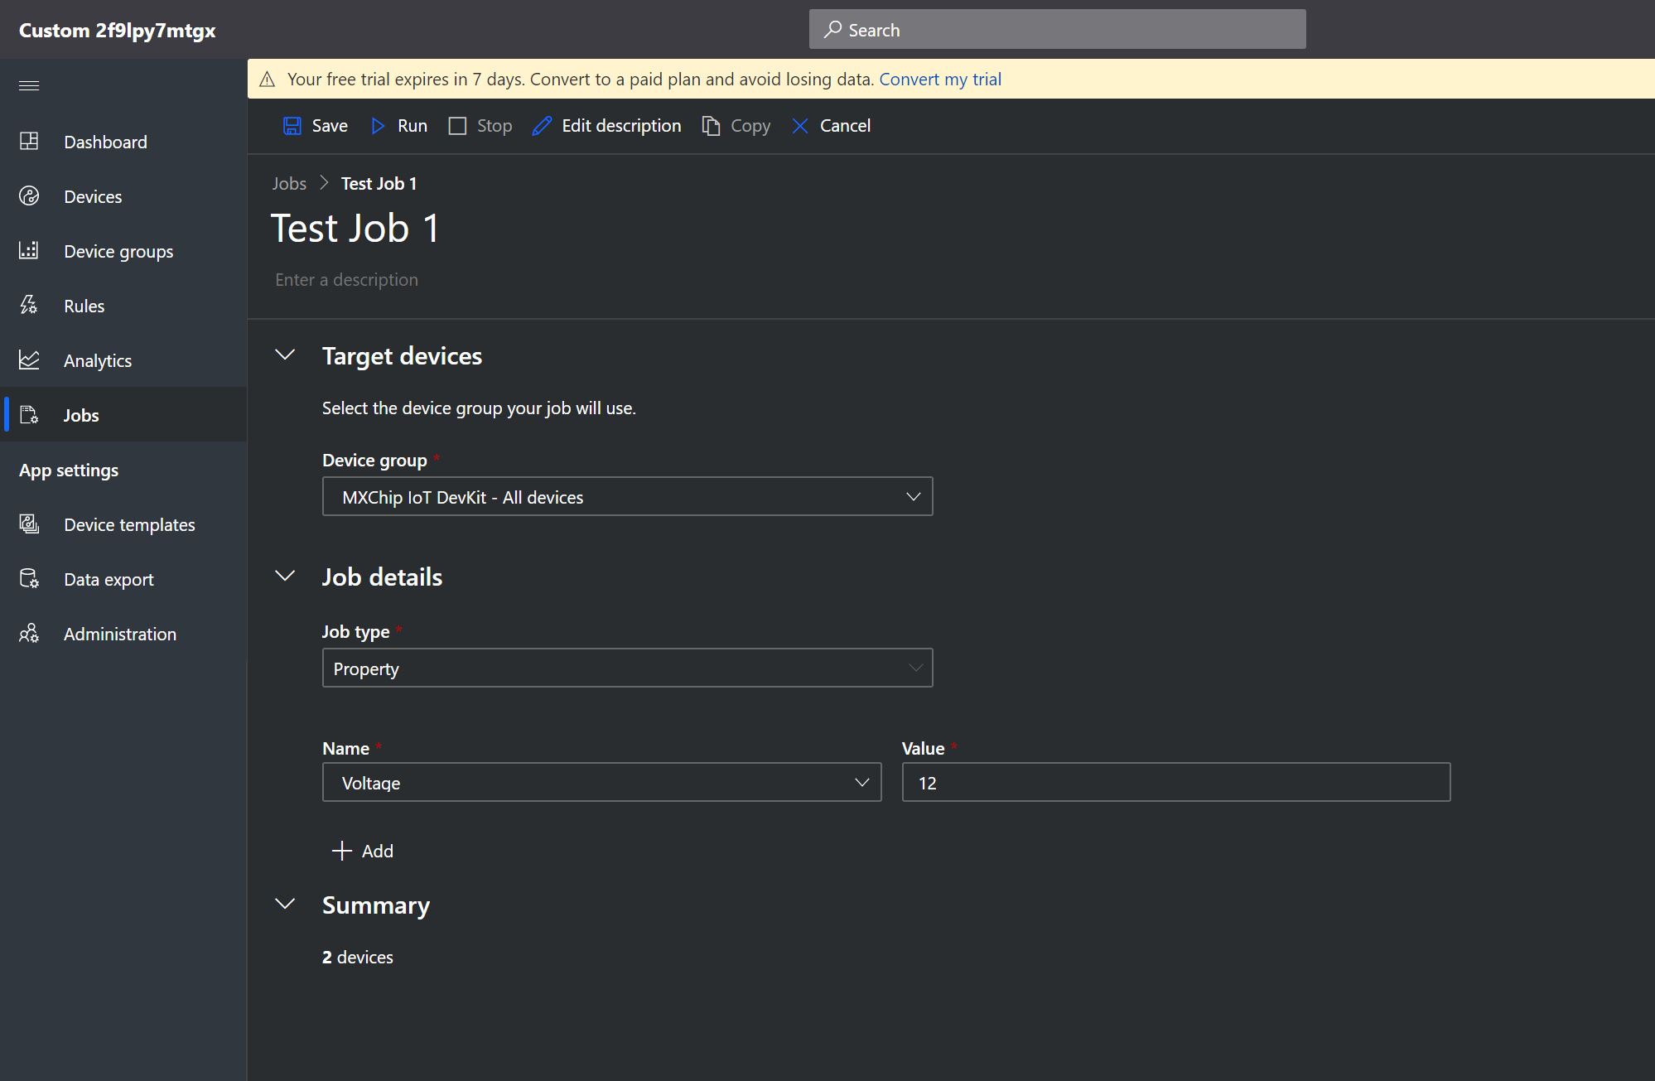Open the Analytics section
1655x1081 pixels.
97,360
